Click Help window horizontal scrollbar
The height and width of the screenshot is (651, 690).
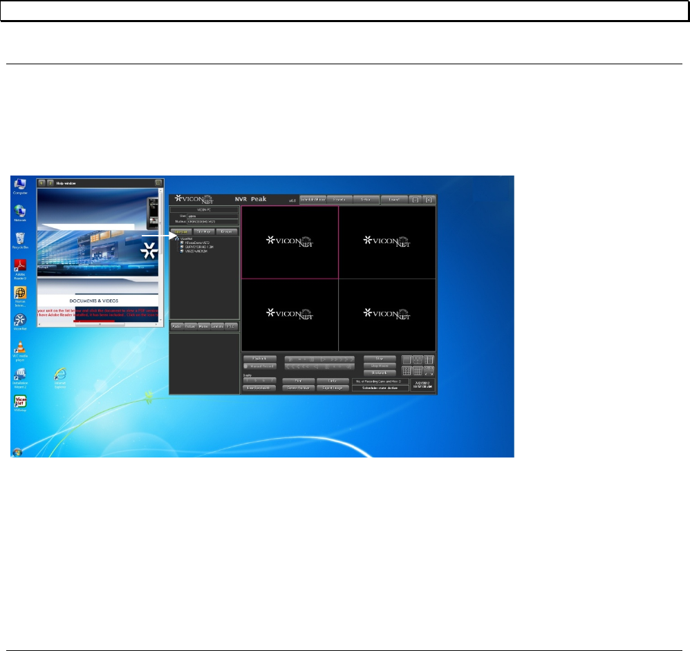point(97,325)
